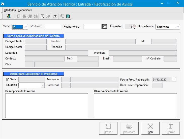Viewport: 184px width, 139px height.
Task: Click the black document list toolbar icon
Action: point(43,16)
